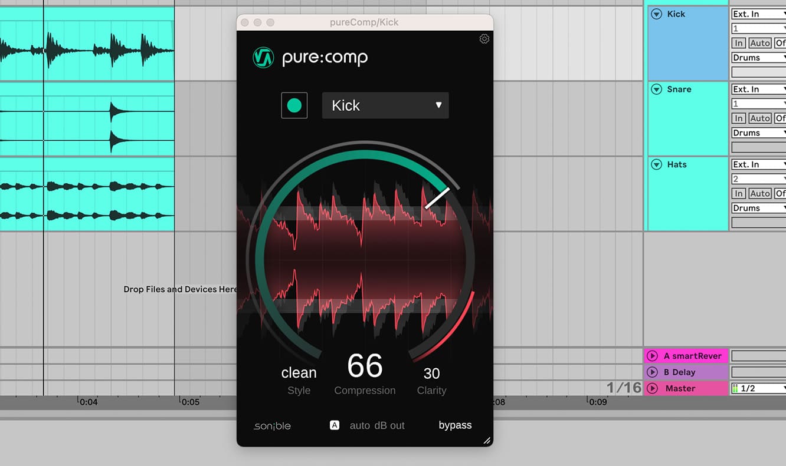
Task: Open Hats track Drums output dropdown
Action: pos(759,209)
